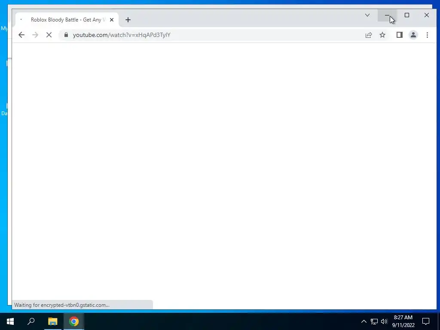440x330 pixels.
Task: Open the Chrome profile avatar menu
Action: [413, 35]
